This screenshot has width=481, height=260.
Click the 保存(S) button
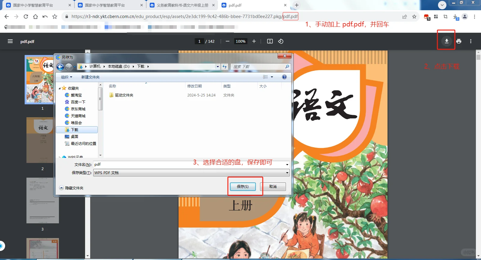pyautogui.click(x=243, y=187)
